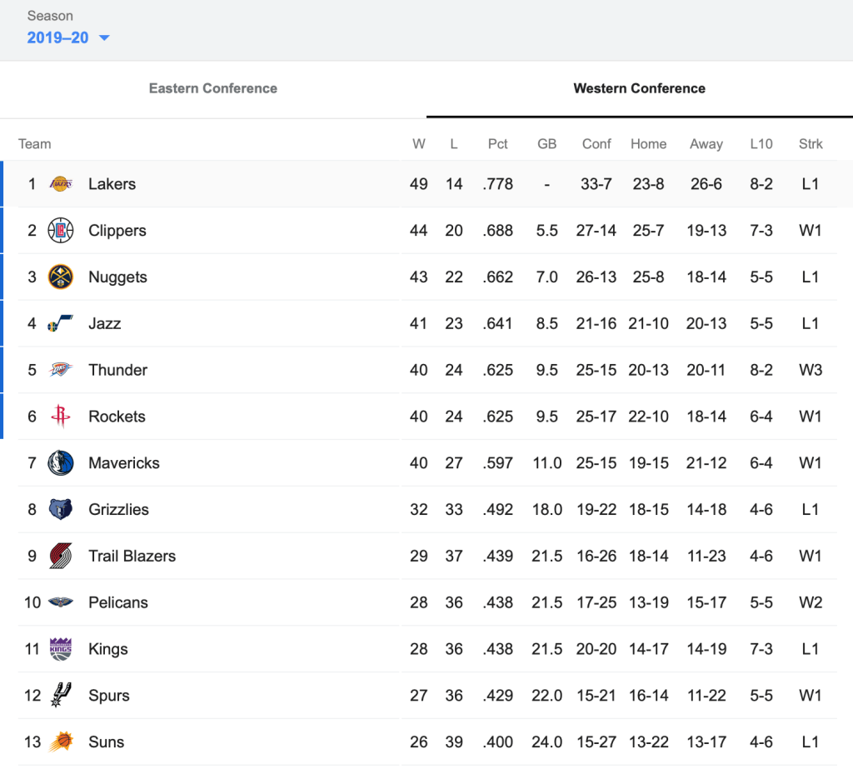The width and height of the screenshot is (853, 769).
Task: Click the Utah Jazz logo
Action: (x=61, y=324)
